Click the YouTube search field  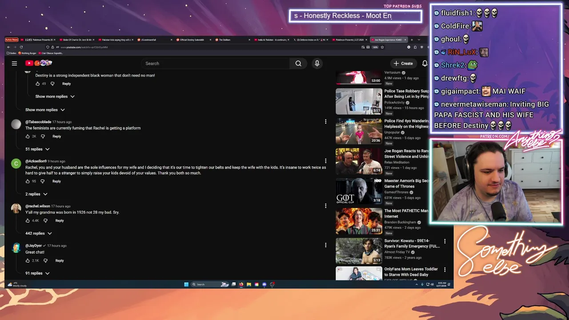(216, 64)
